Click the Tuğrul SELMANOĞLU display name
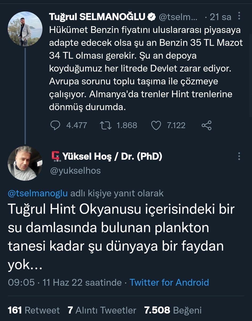Screen dimensions: 252x321 click(97, 17)
